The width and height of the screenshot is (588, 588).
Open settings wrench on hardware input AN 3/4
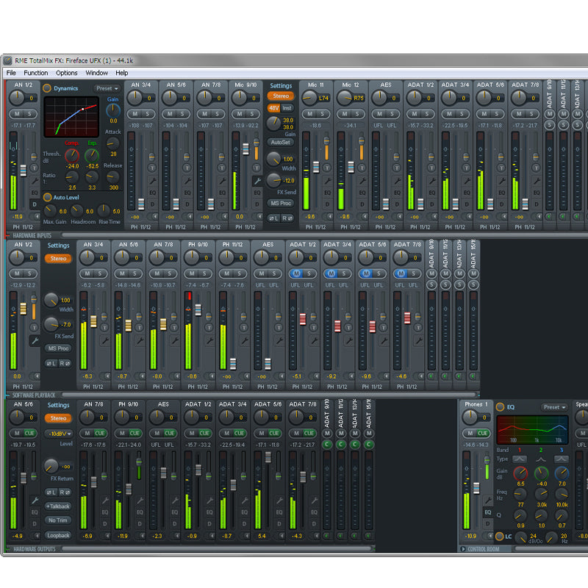[151, 180]
